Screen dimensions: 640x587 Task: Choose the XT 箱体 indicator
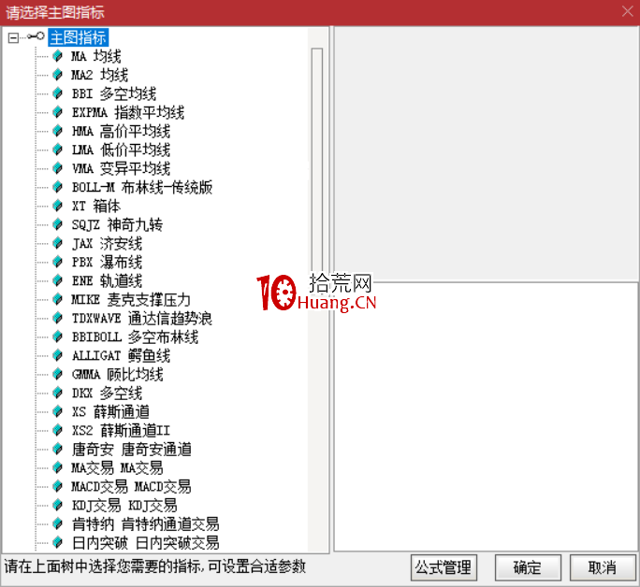pyautogui.click(x=96, y=206)
